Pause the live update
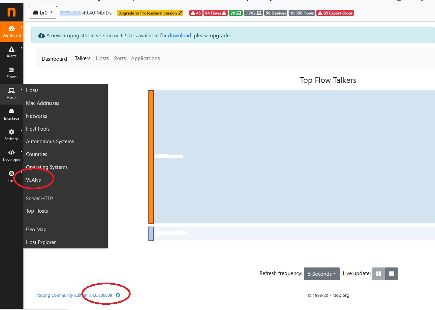435x310 pixels. (378, 273)
